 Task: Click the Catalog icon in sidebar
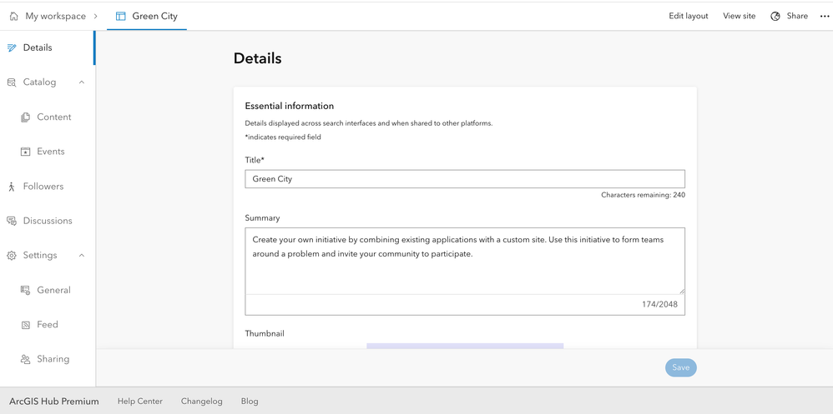tap(12, 82)
